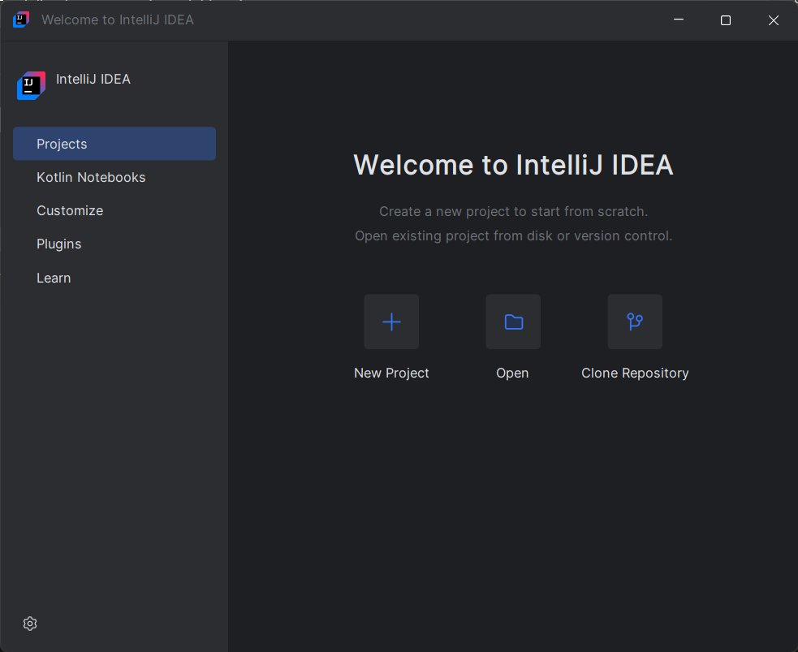Open the Learn section

coord(54,278)
